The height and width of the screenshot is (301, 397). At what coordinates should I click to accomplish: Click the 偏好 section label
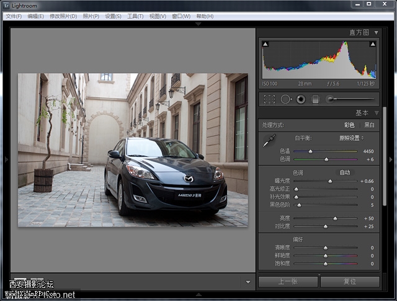298,240
